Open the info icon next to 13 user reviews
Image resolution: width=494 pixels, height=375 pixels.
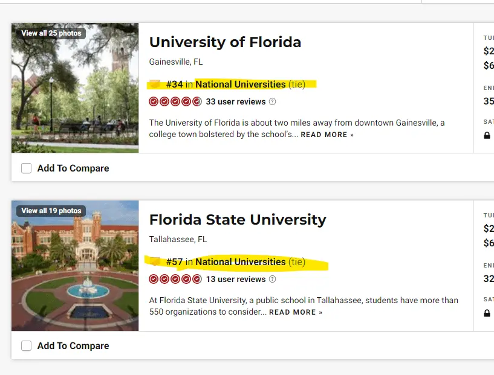[272, 279]
